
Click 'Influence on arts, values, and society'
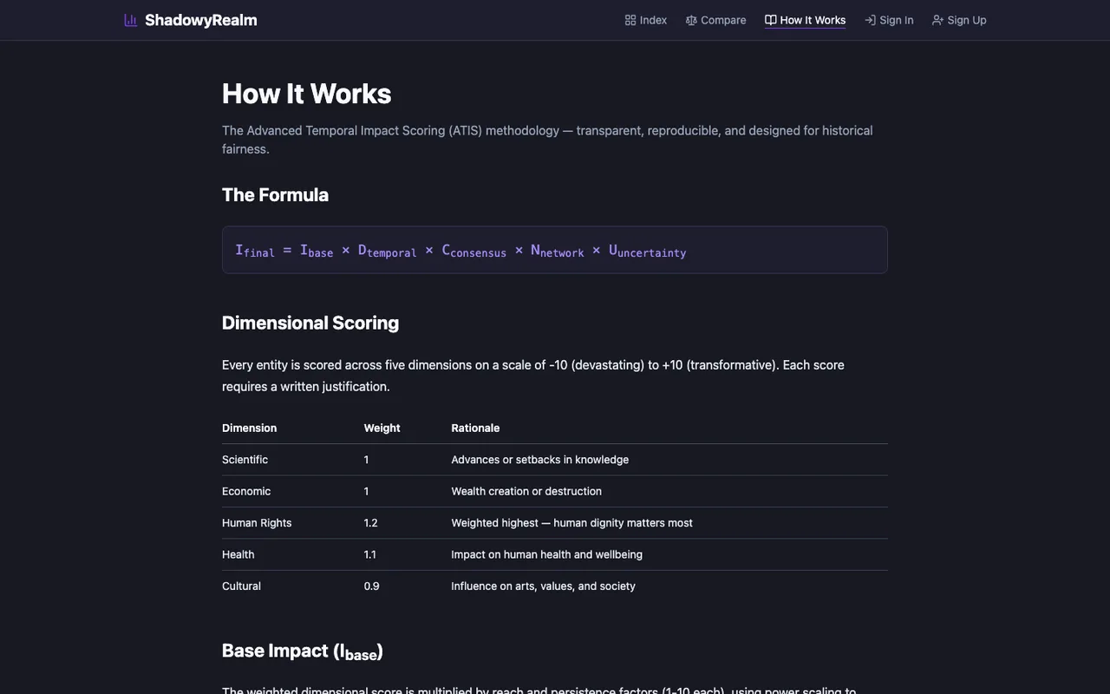click(x=544, y=586)
